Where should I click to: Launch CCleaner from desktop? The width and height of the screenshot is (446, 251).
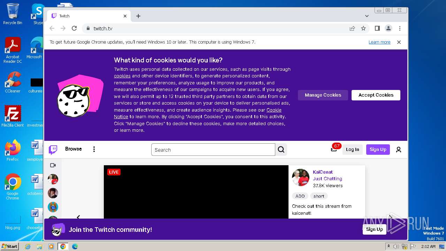coord(13,82)
